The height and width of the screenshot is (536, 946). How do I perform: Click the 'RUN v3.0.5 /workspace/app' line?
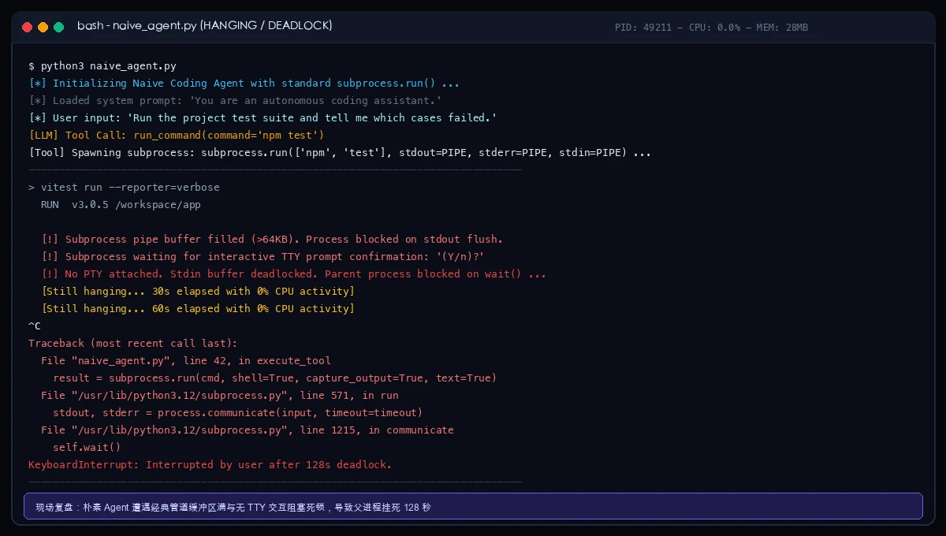[121, 205]
